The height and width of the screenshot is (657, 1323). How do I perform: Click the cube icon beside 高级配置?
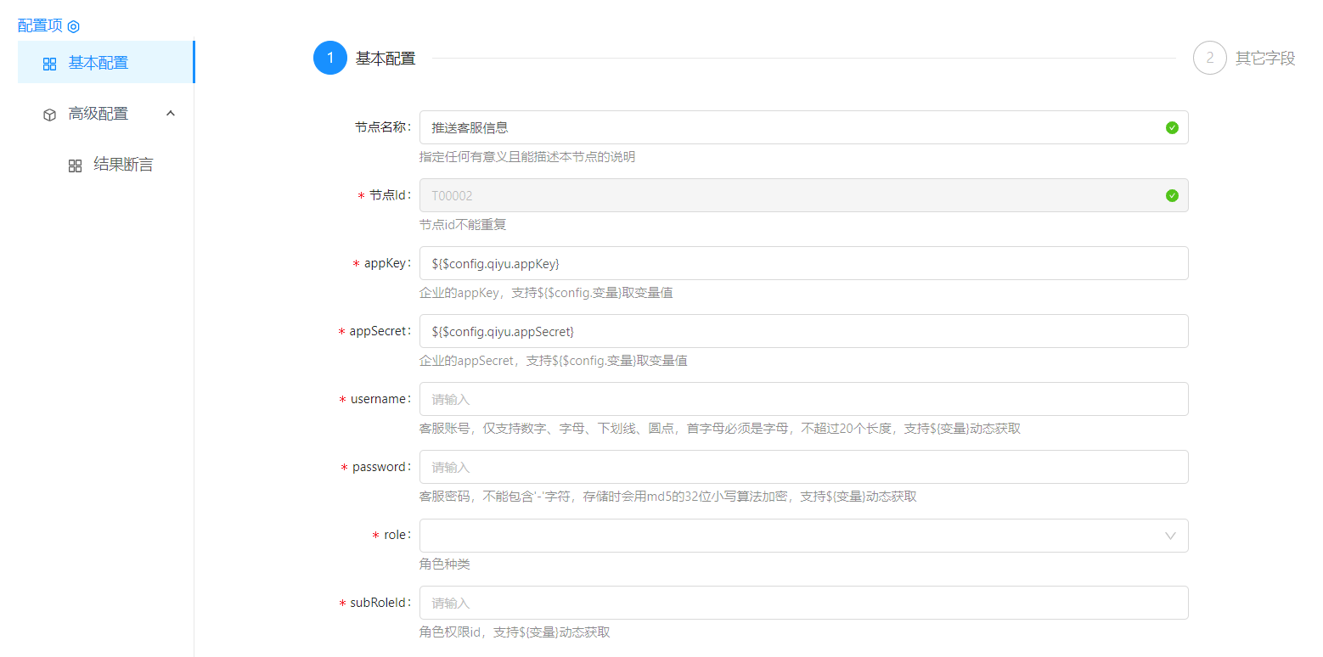coord(49,115)
